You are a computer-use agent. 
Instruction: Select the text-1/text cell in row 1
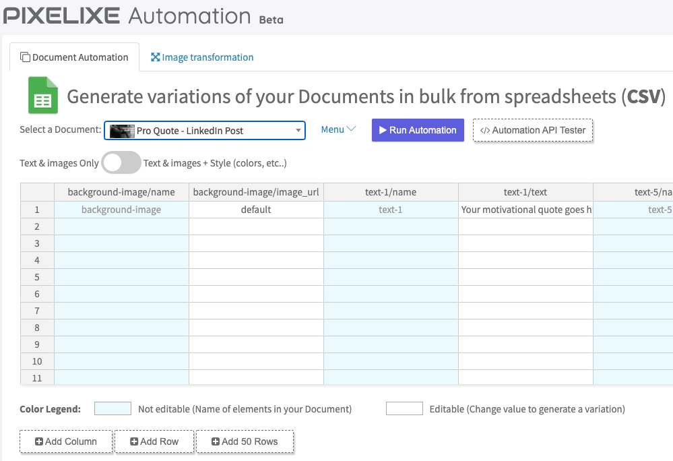(525, 210)
